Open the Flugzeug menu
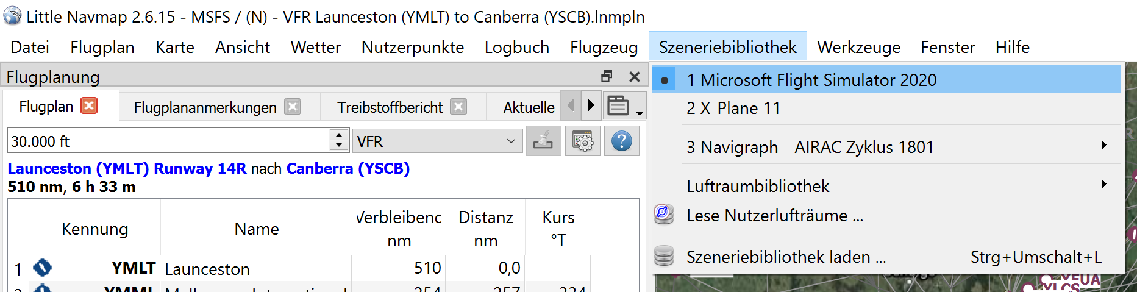Image resolution: width=1137 pixels, height=292 pixels. click(604, 47)
